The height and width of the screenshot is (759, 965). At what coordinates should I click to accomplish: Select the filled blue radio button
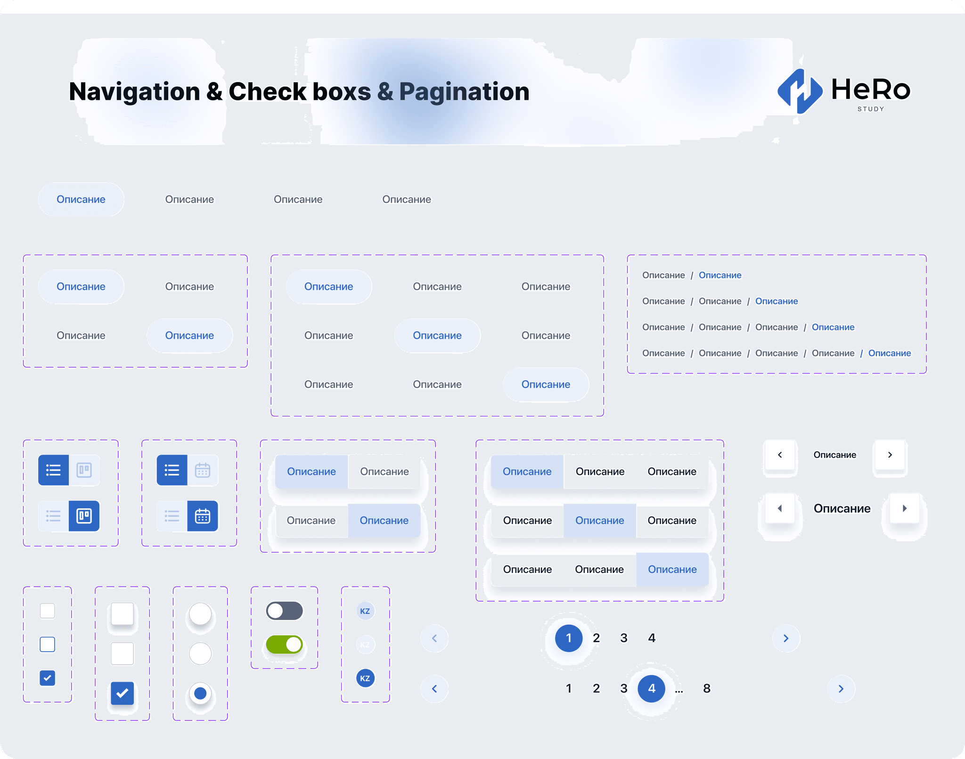point(200,693)
